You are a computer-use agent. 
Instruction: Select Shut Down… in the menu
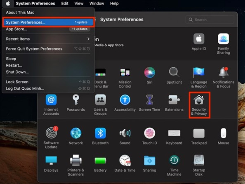[48, 72]
